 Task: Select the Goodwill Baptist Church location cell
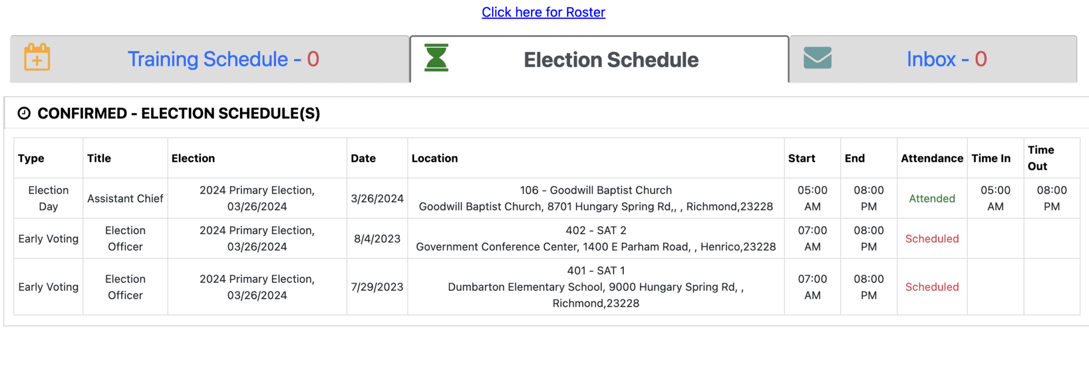596,199
